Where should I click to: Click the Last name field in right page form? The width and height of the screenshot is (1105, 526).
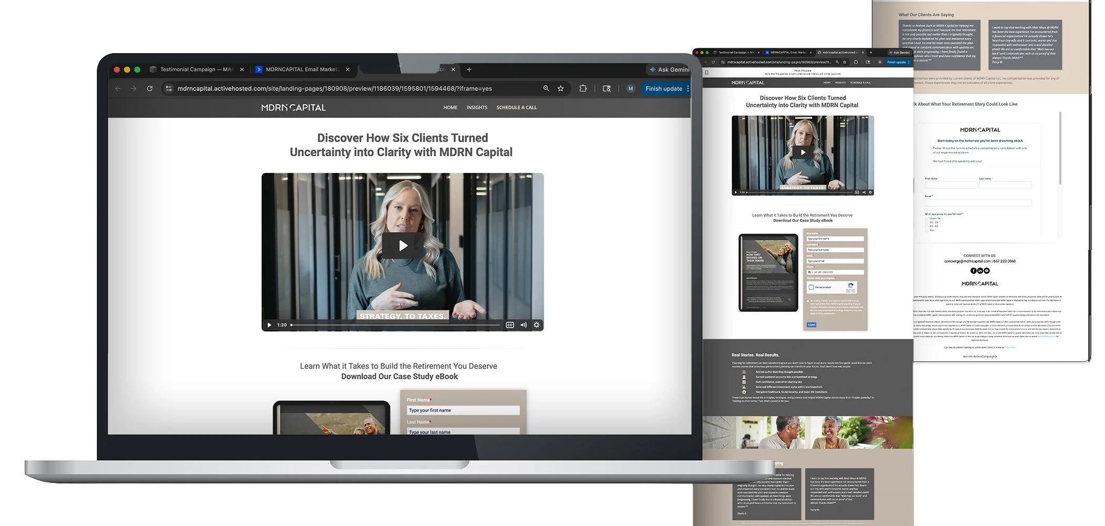click(x=1005, y=185)
